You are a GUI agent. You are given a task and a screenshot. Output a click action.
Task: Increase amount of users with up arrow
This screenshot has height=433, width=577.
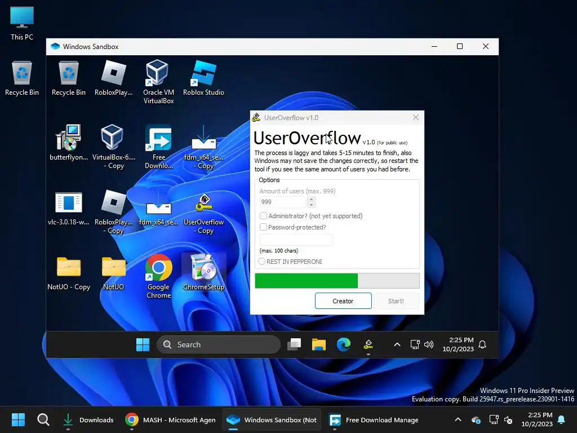tap(311, 199)
